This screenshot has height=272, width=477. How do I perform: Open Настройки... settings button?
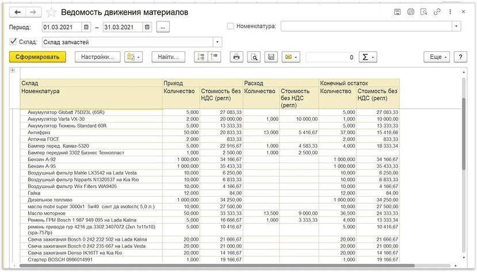pyautogui.click(x=98, y=57)
